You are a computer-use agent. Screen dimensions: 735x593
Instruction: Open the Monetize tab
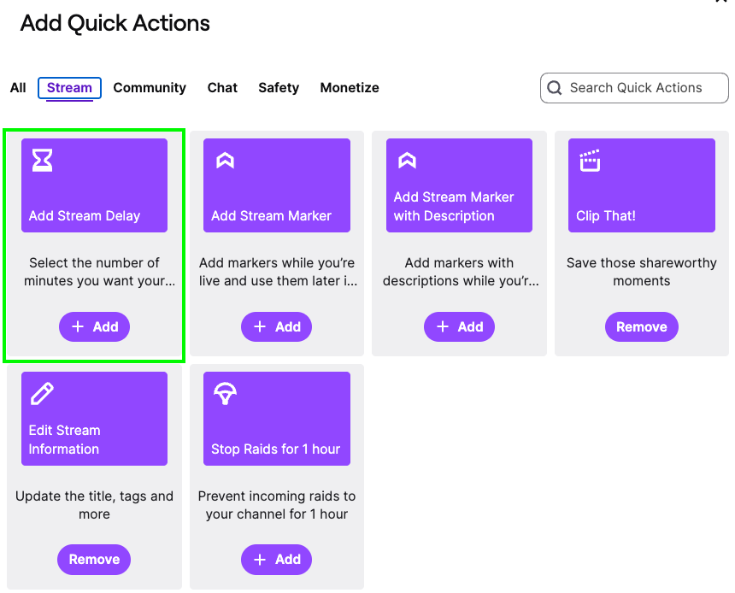350,88
